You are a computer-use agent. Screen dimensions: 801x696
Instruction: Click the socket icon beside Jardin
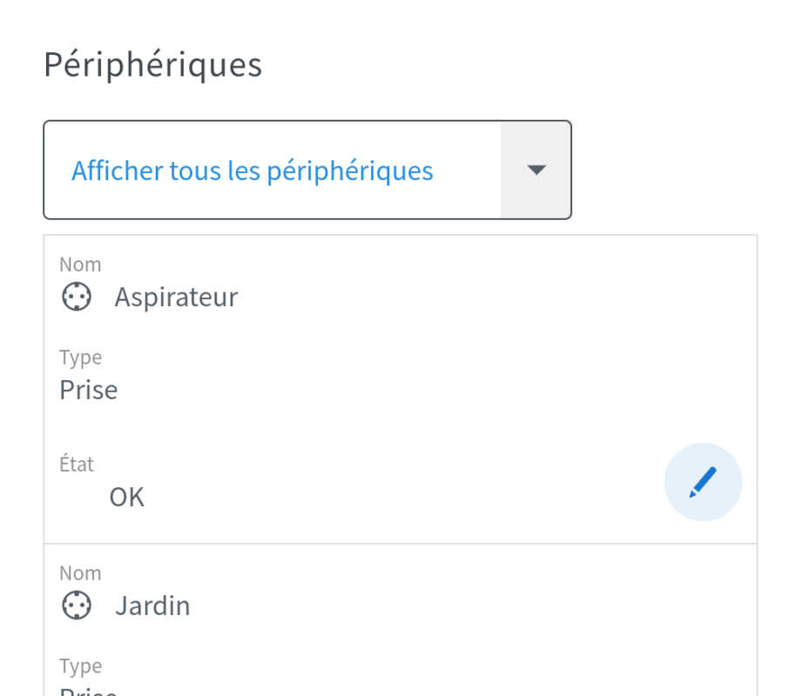click(x=77, y=606)
